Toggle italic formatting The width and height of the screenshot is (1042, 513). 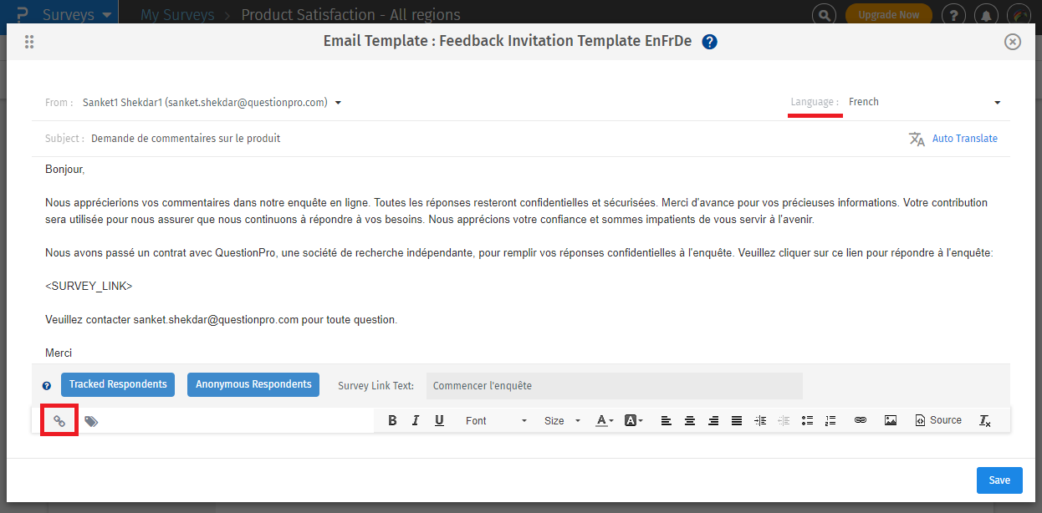tap(416, 420)
